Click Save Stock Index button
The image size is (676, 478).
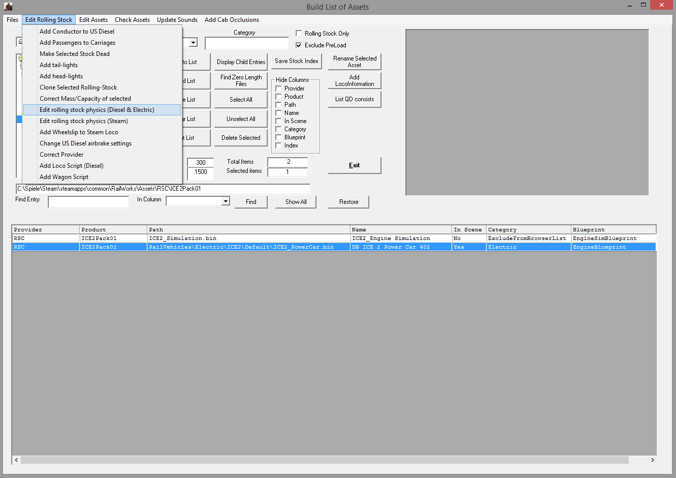(x=297, y=61)
